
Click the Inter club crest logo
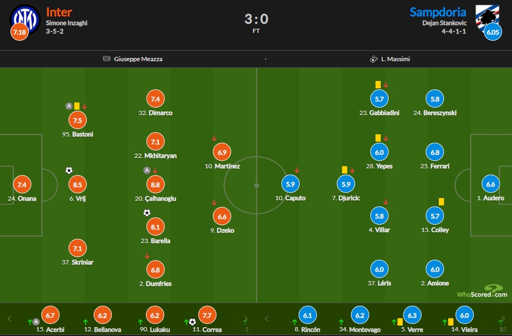tap(25, 19)
